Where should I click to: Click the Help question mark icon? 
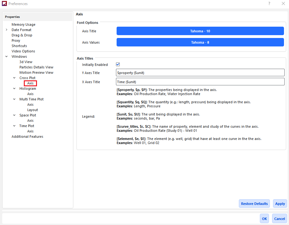(x=269, y=4)
